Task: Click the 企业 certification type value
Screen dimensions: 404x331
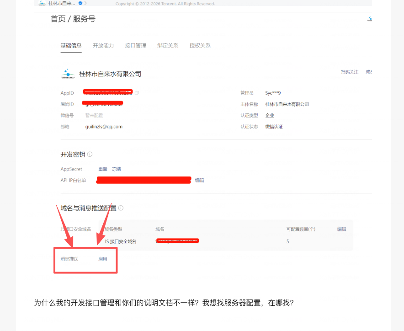Action: pyautogui.click(x=270, y=115)
